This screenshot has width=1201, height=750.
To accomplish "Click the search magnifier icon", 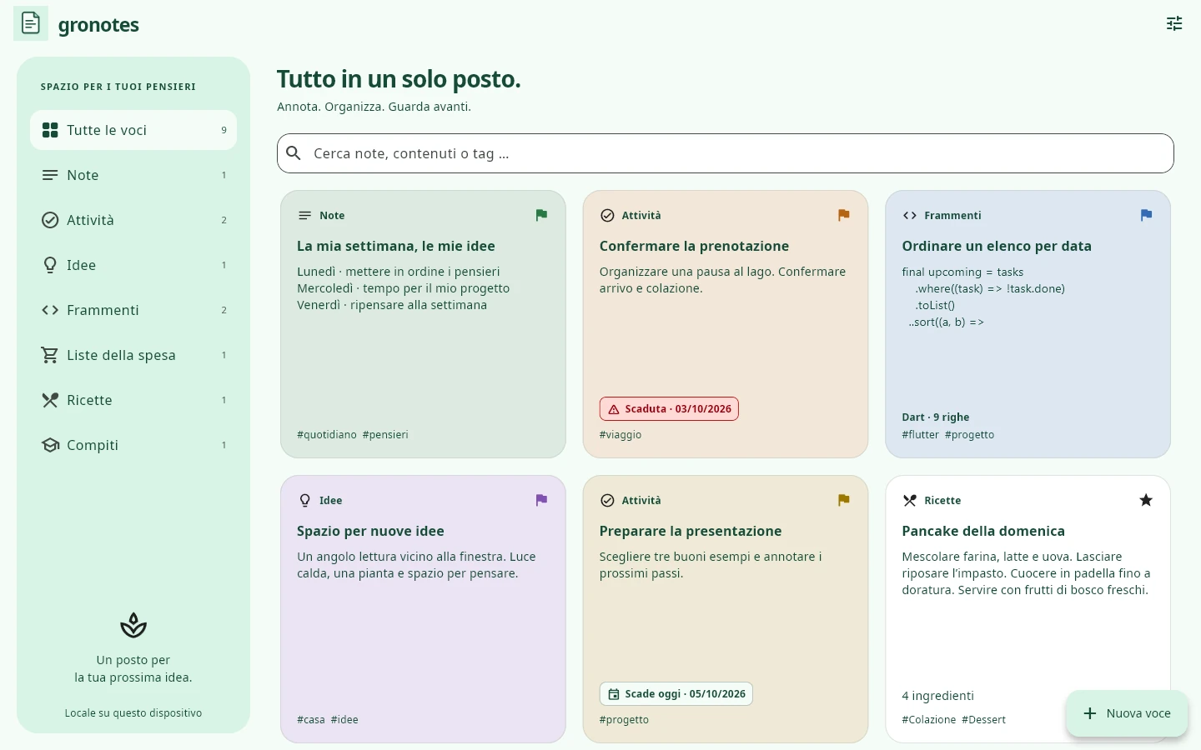I will point(294,153).
